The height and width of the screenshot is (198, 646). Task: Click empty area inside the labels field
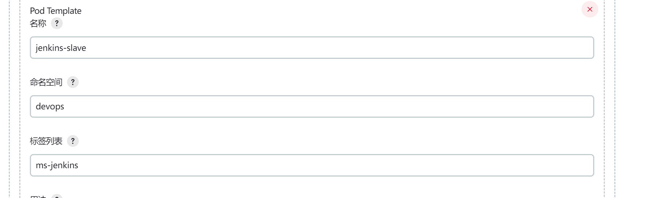(x=335, y=165)
